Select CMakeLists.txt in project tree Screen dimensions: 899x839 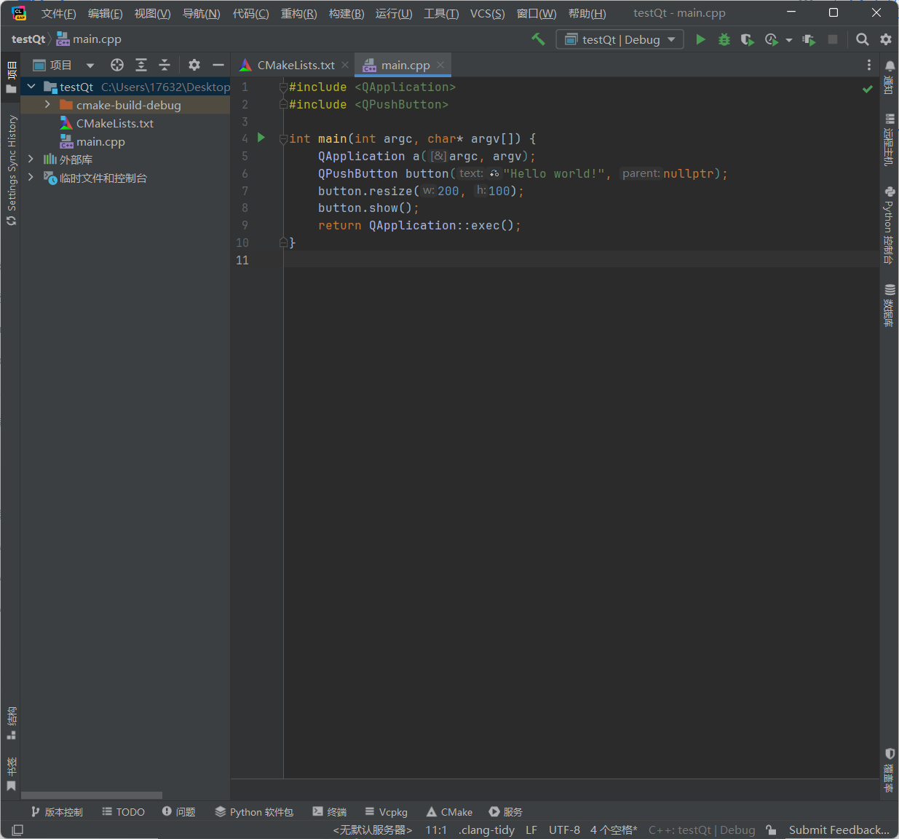pos(115,123)
